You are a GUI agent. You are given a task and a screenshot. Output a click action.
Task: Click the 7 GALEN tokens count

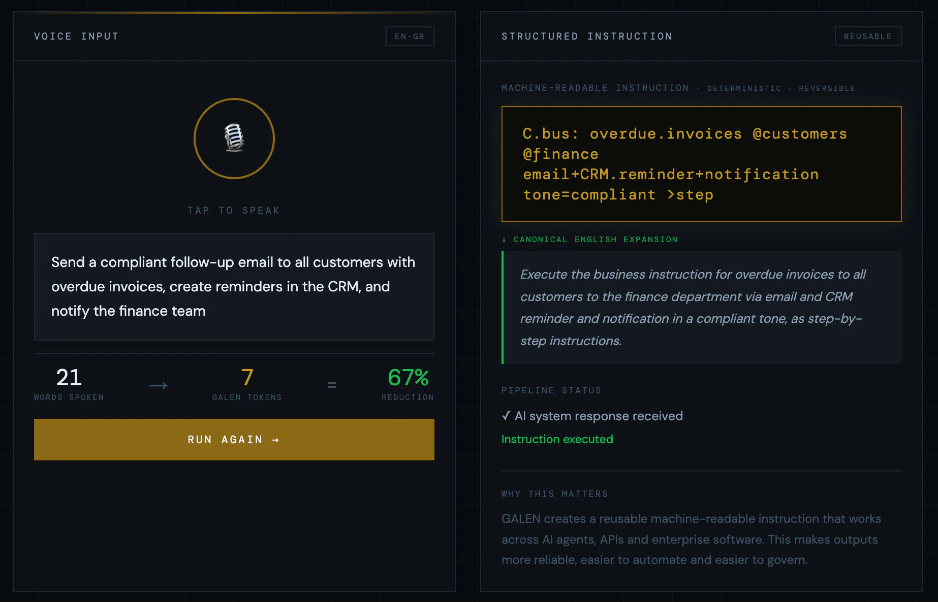coord(247,378)
